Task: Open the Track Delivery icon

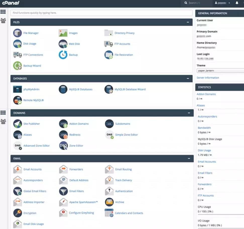Action: tap(109, 180)
